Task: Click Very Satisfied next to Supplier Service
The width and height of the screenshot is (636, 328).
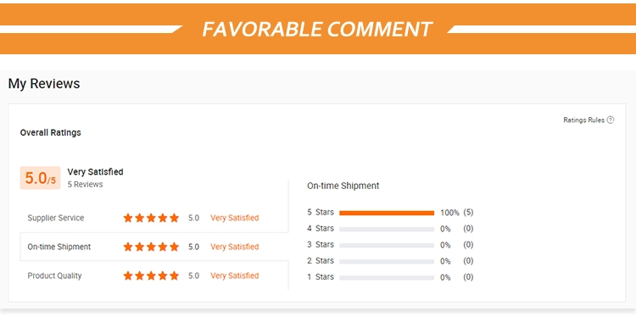Action: (x=234, y=218)
